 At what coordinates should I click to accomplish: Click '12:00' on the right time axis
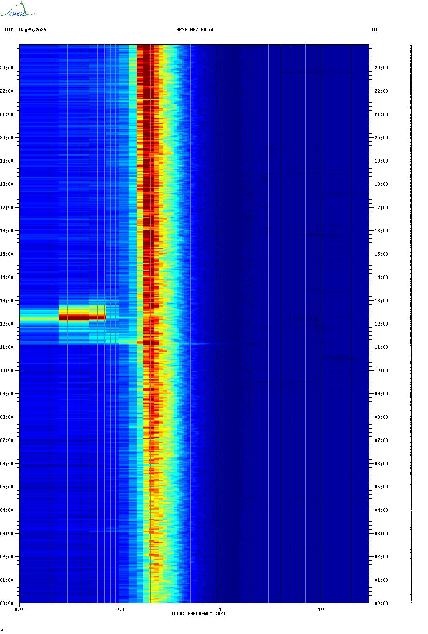pos(381,324)
